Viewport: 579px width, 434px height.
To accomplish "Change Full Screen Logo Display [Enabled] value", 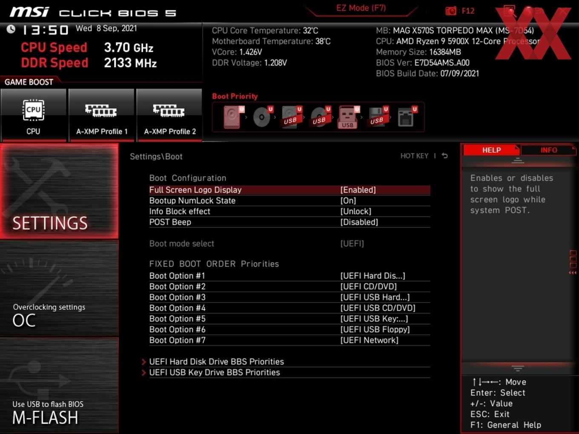I will [358, 190].
